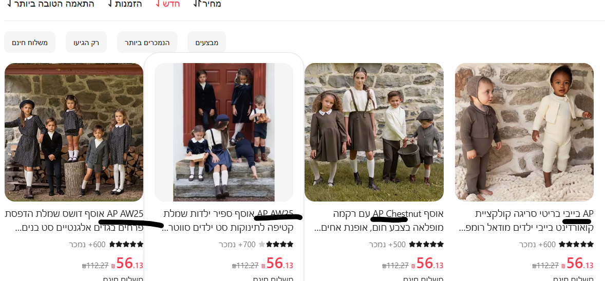
Task: Enable free shipping (משלוח חינם) filter chip
Action: coord(30,43)
